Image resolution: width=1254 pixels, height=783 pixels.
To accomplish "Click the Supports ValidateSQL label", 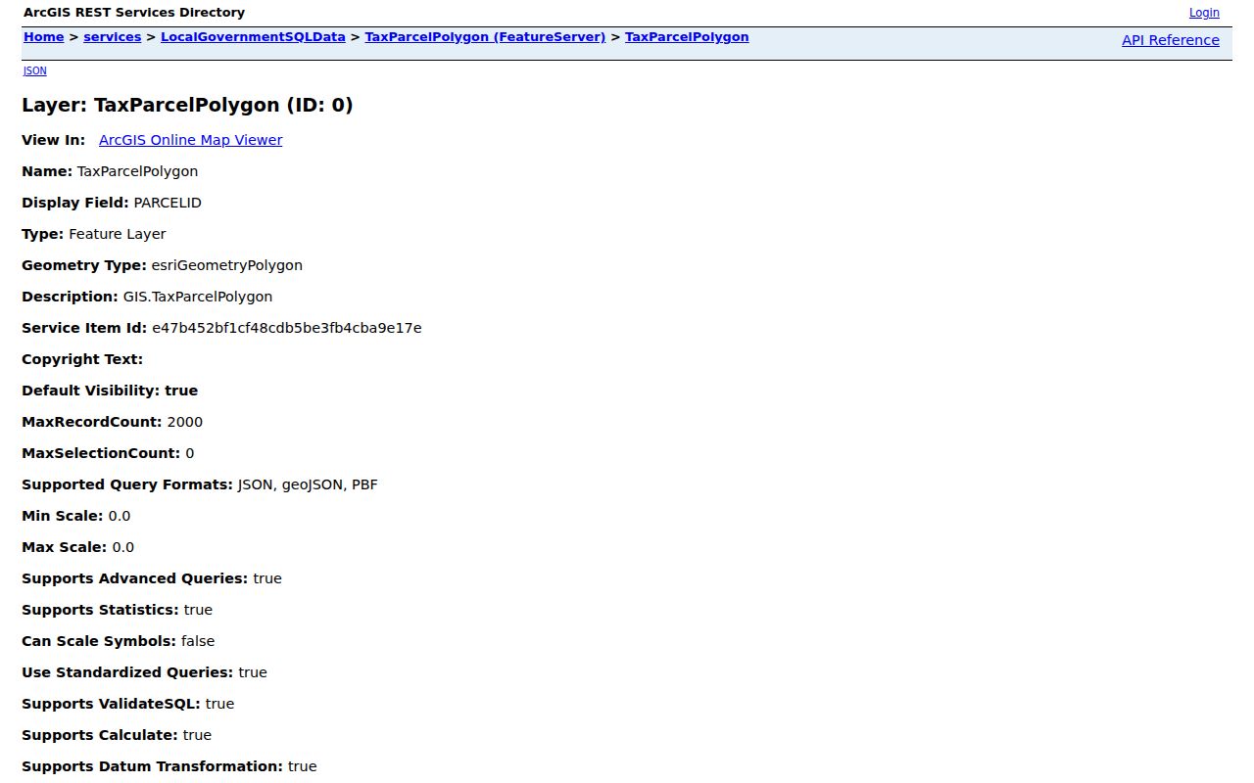I will click(112, 704).
